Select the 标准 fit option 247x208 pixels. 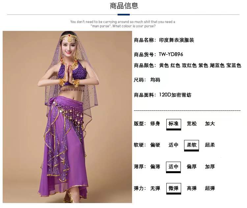click(x=174, y=125)
